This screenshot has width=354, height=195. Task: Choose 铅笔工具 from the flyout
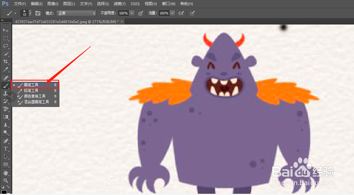[35, 90]
